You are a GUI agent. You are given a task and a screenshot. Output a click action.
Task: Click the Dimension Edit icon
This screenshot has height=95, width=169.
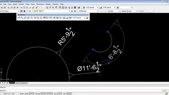coord(64,18)
